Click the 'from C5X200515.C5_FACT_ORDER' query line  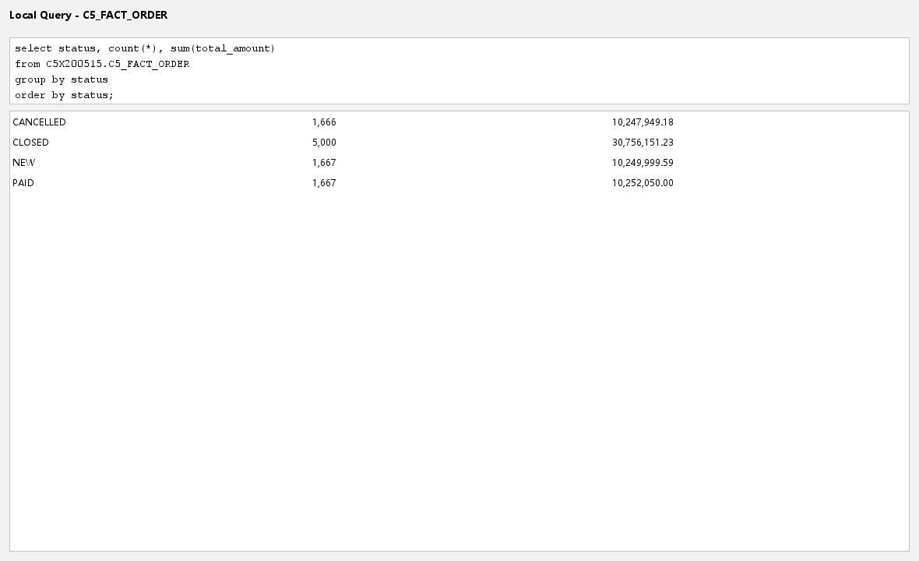pos(102,64)
